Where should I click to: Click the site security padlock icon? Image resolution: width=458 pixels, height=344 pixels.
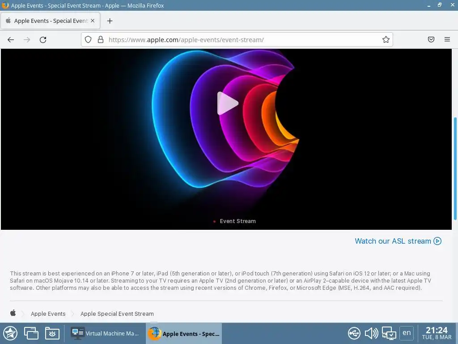pyautogui.click(x=101, y=39)
